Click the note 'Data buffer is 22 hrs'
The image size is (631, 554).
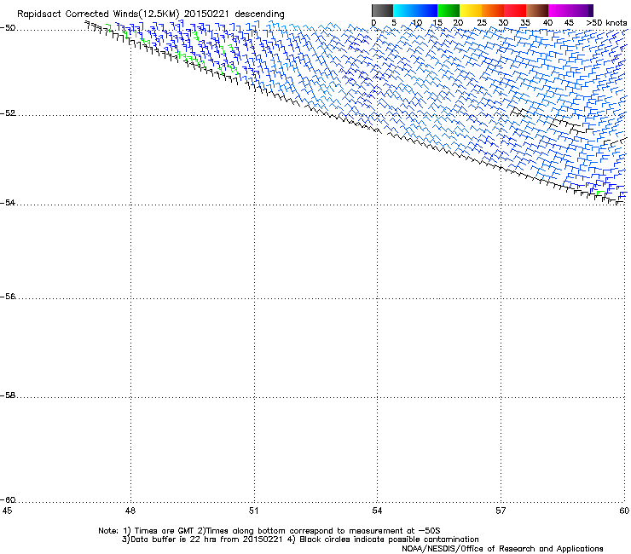click(173, 540)
